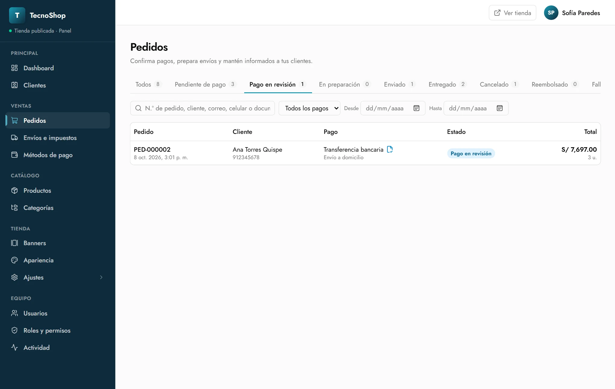Click the Sofía Paredes user name
Image resolution: width=615 pixels, height=389 pixels.
pos(581,13)
